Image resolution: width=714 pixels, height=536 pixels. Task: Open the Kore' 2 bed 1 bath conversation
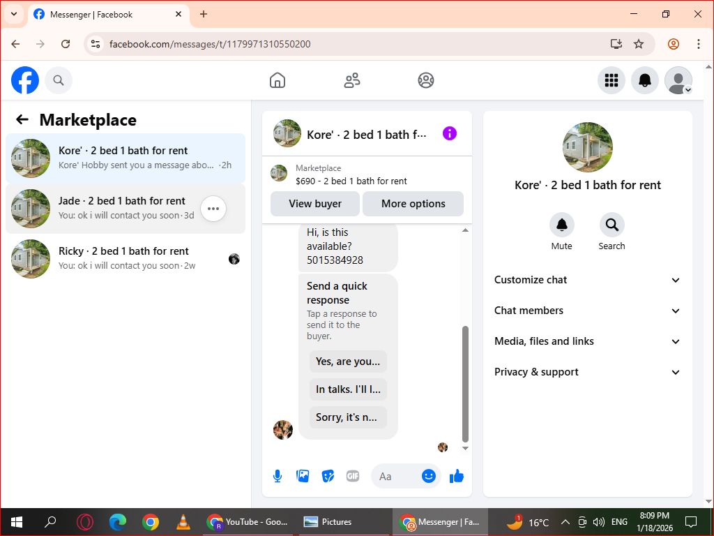pyautogui.click(x=126, y=158)
